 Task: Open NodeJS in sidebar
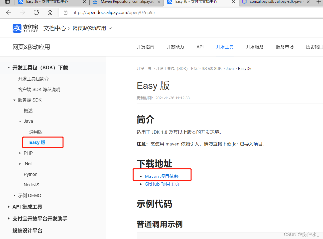coord(31,185)
